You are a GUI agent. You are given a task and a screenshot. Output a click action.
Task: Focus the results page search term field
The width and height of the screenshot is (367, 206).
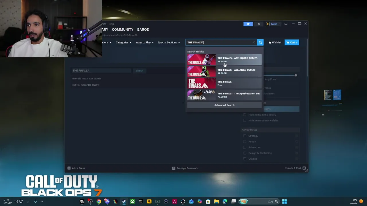point(101,71)
